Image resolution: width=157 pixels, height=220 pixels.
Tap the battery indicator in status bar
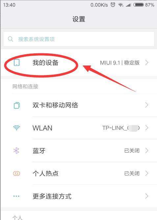click(x=139, y=5)
